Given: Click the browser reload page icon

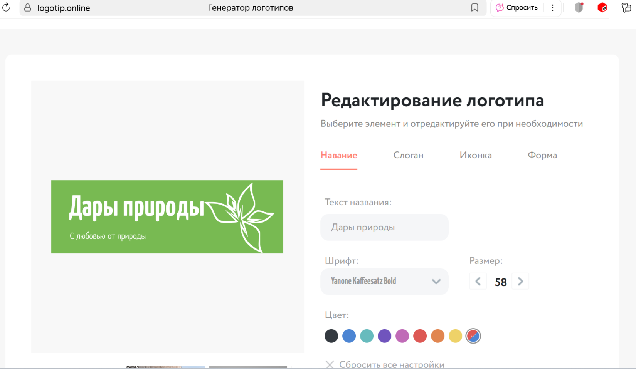Looking at the screenshot, I should (6, 7).
